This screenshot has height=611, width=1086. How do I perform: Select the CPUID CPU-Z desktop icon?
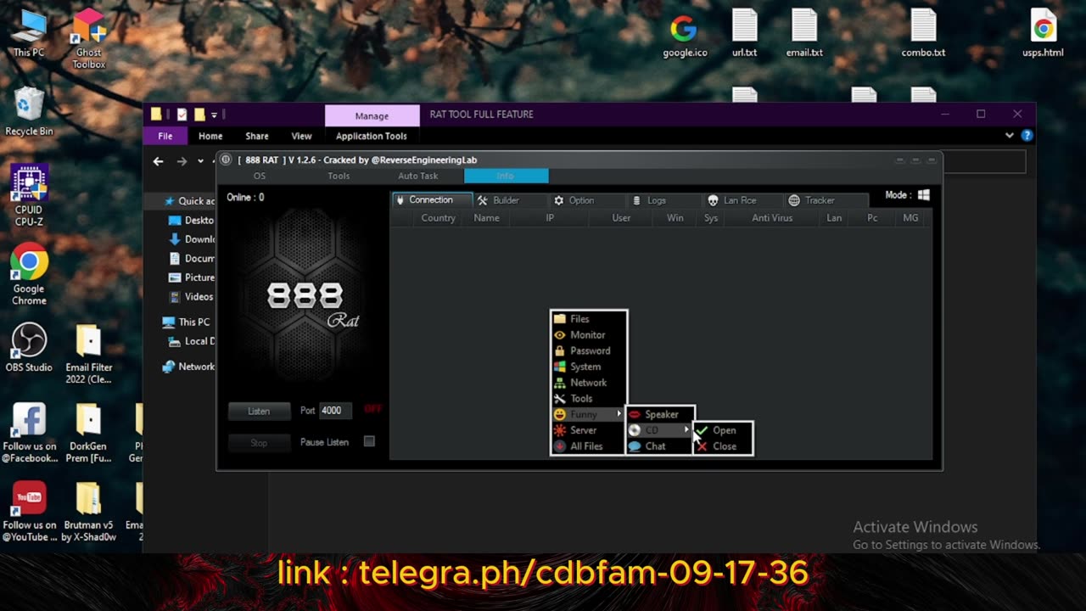pyautogui.click(x=29, y=196)
